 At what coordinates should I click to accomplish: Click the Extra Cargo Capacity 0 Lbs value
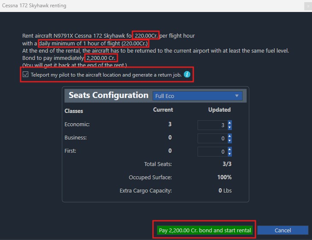point(225,190)
